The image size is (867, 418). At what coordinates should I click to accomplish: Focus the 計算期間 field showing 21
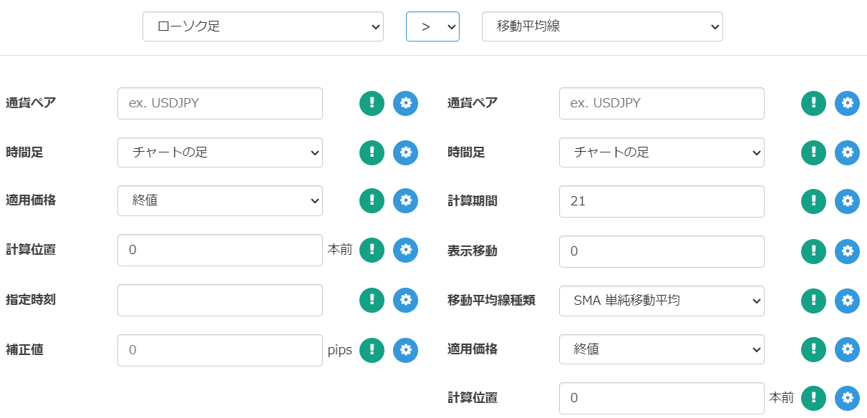coord(662,201)
